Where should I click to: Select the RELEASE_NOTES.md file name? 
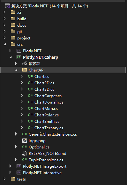[x=48, y=153]
